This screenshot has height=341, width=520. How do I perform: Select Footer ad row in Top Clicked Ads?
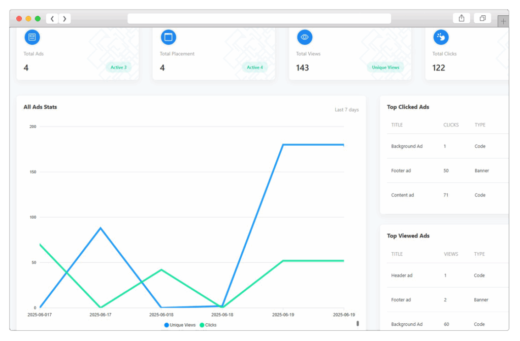401,170
